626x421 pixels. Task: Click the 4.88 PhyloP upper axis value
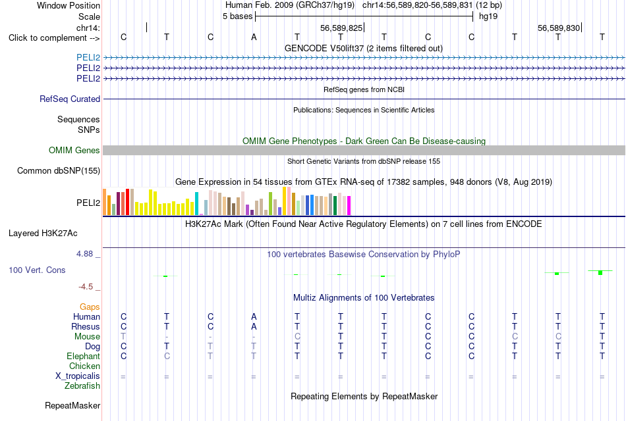pyautogui.click(x=84, y=254)
